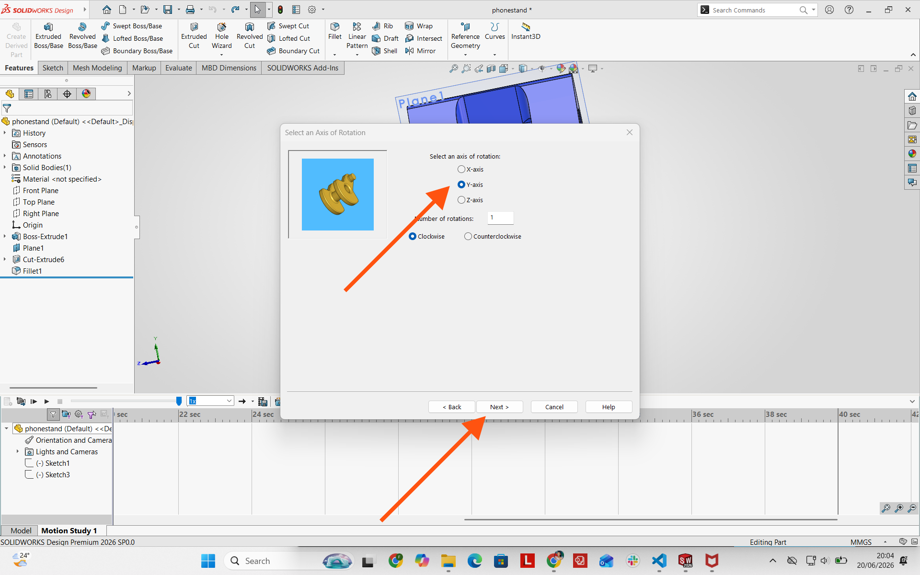The width and height of the screenshot is (920, 575).
Task: Switch to the Markup tab
Action: [x=144, y=68]
